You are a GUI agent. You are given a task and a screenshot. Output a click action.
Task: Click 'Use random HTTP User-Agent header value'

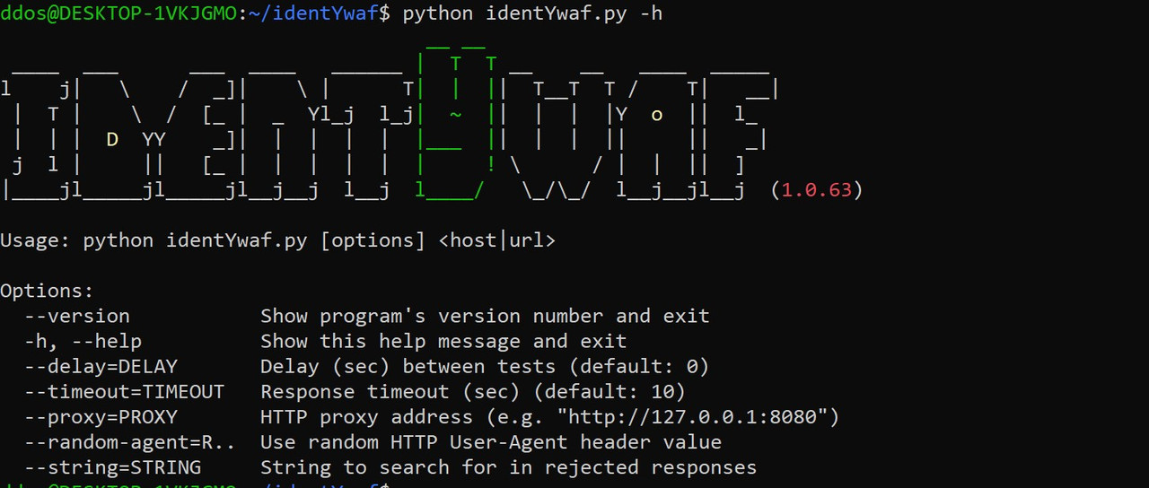click(x=491, y=442)
